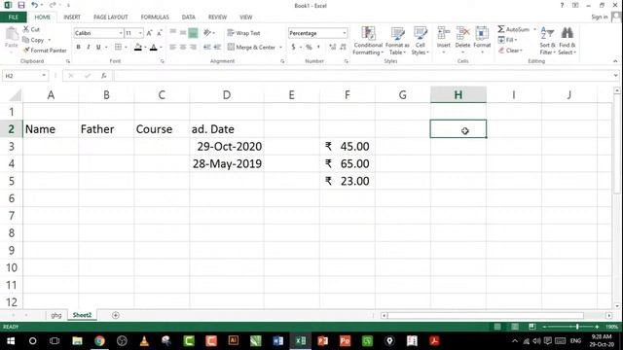Open the font size dropdown
This screenshot has height=350, width=623.
140,33
